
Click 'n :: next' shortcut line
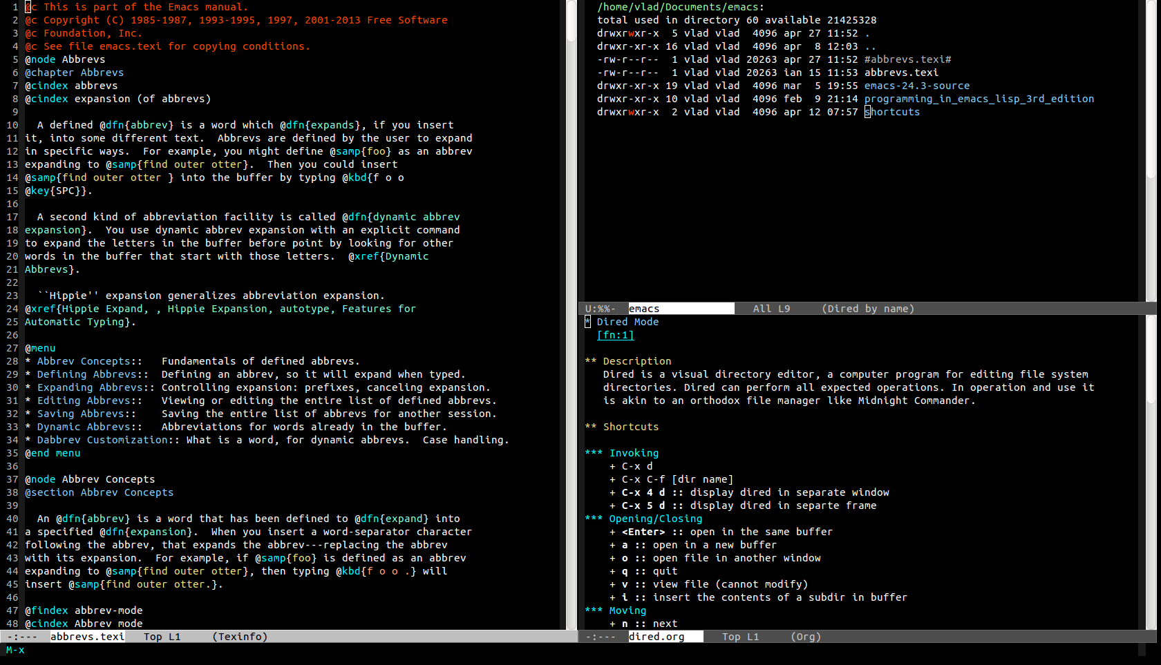tap(643, 624)
